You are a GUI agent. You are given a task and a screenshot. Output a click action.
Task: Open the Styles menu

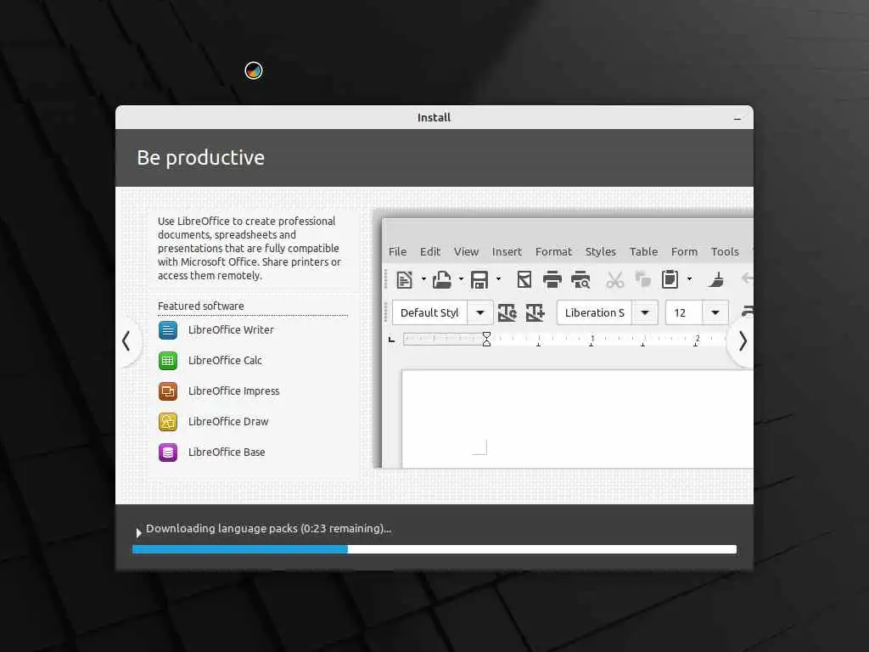tap(600, 251)
